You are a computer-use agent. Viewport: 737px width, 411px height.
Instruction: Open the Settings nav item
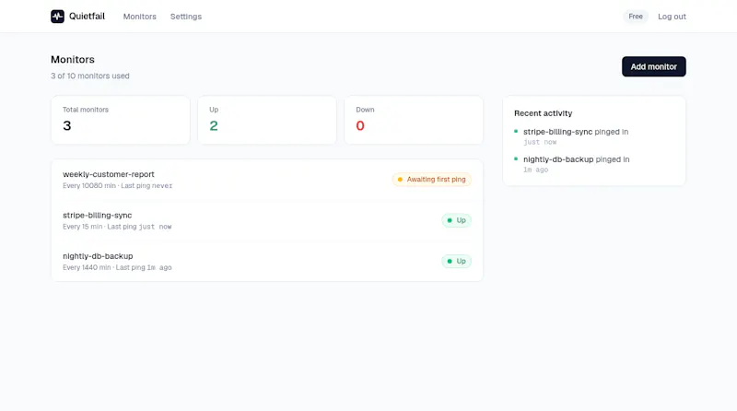click(x=186, y=17)
